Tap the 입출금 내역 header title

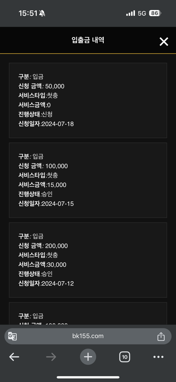click(x=88, y=40)
